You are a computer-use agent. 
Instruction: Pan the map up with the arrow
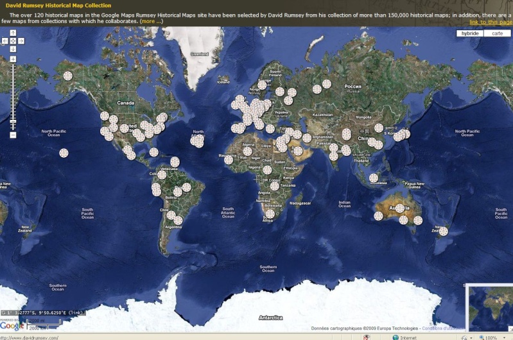(13, 33)
